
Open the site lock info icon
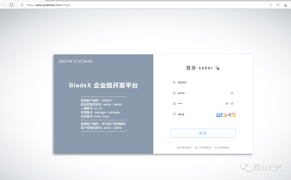point(22,5)
